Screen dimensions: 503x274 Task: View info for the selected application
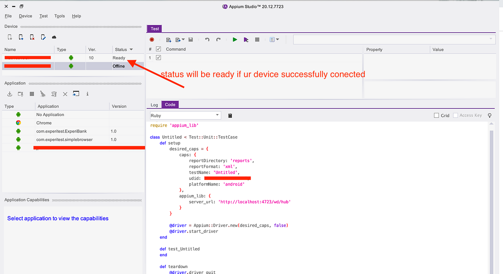pos(87,94)
